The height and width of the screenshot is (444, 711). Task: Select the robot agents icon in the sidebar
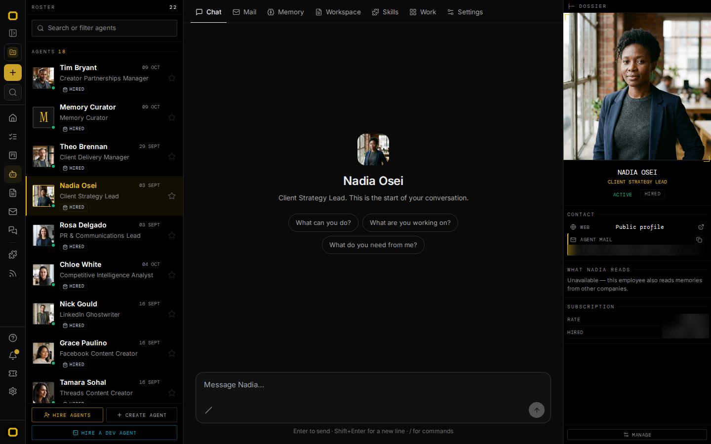pos(13,174)
